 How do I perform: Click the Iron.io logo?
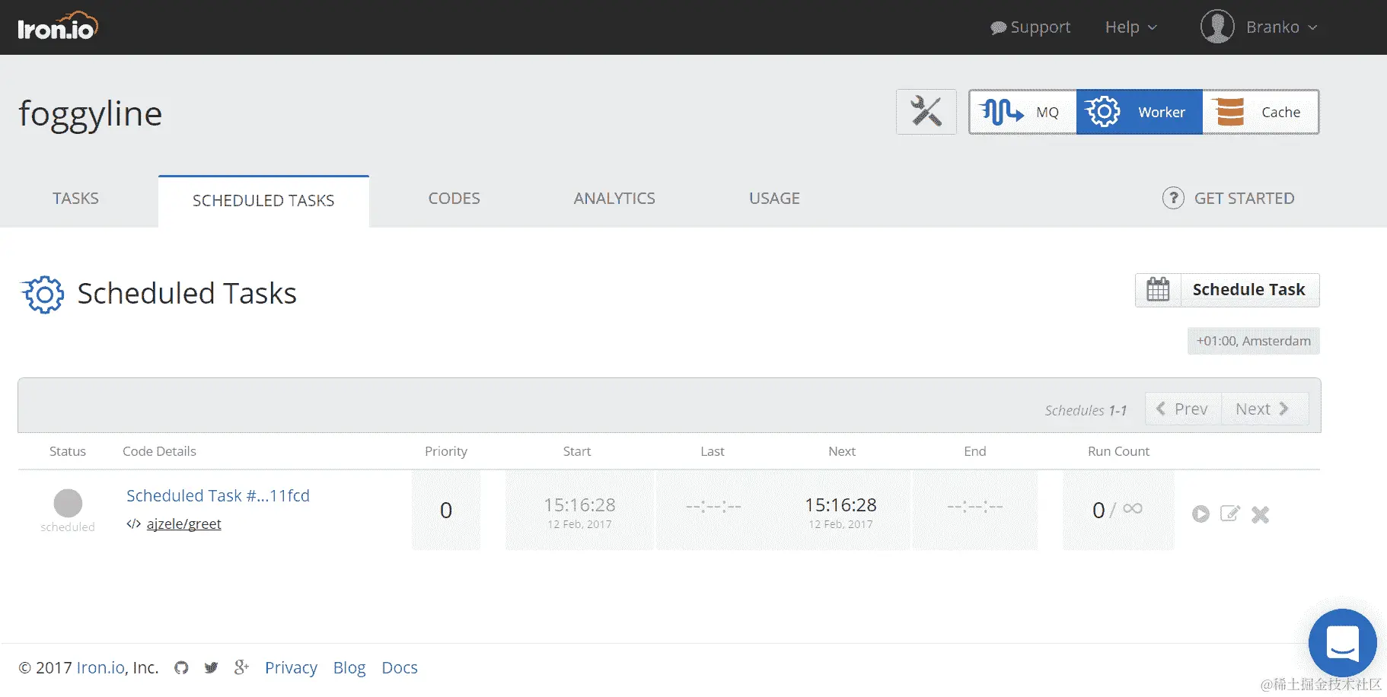58,27
